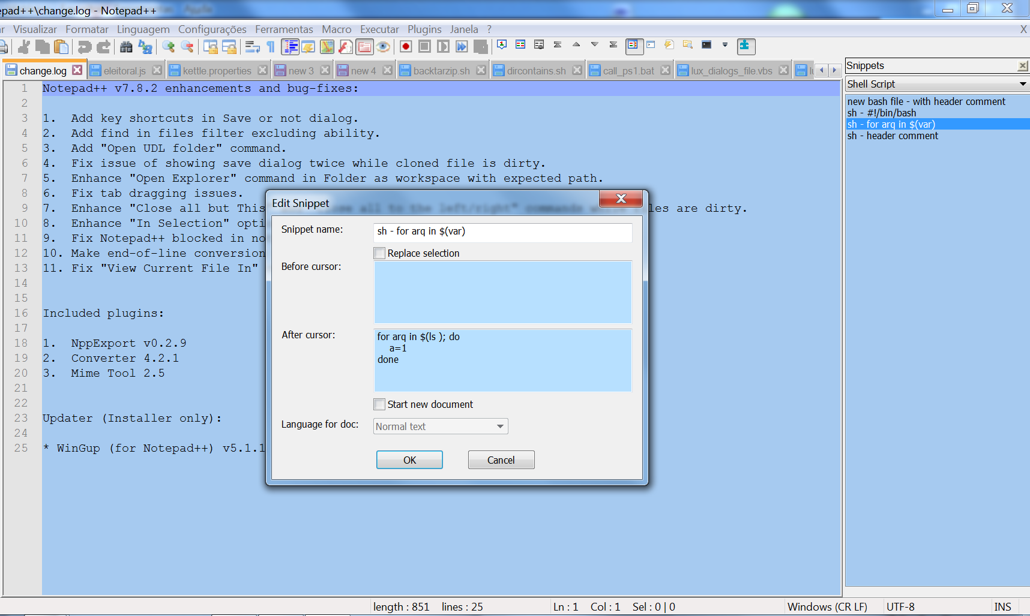Viewport: 1030px width, 616px height.
Task: Click the up triangle toolbar icon
Action: [576, 45]
